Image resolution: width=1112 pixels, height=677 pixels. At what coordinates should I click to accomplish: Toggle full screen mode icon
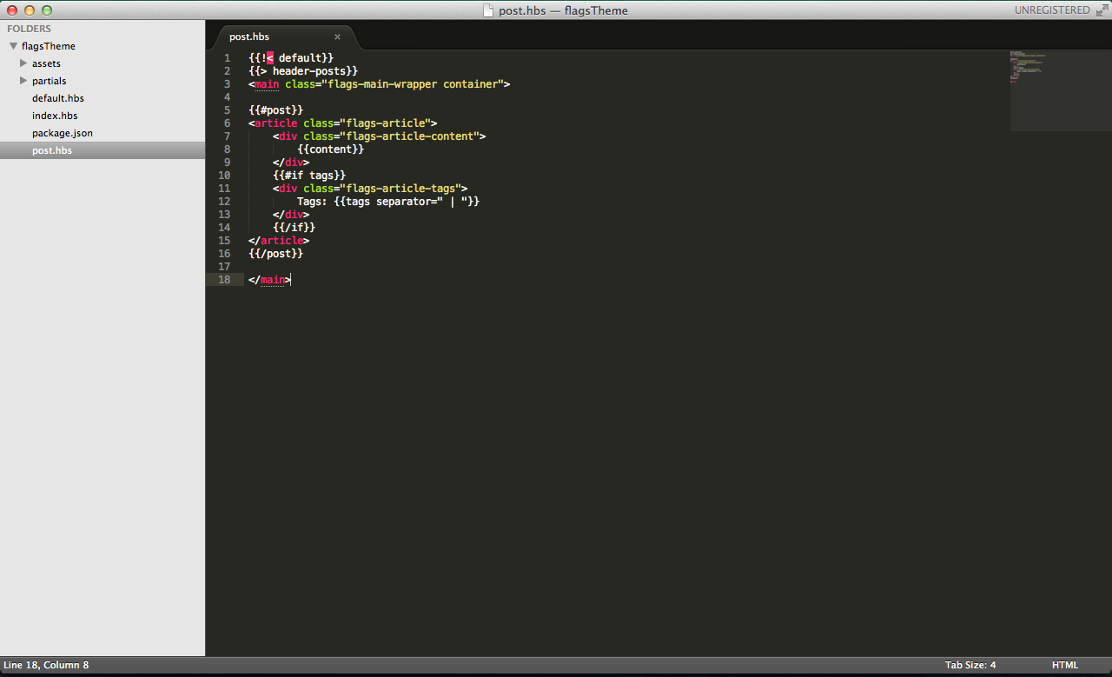(1102, 10)
